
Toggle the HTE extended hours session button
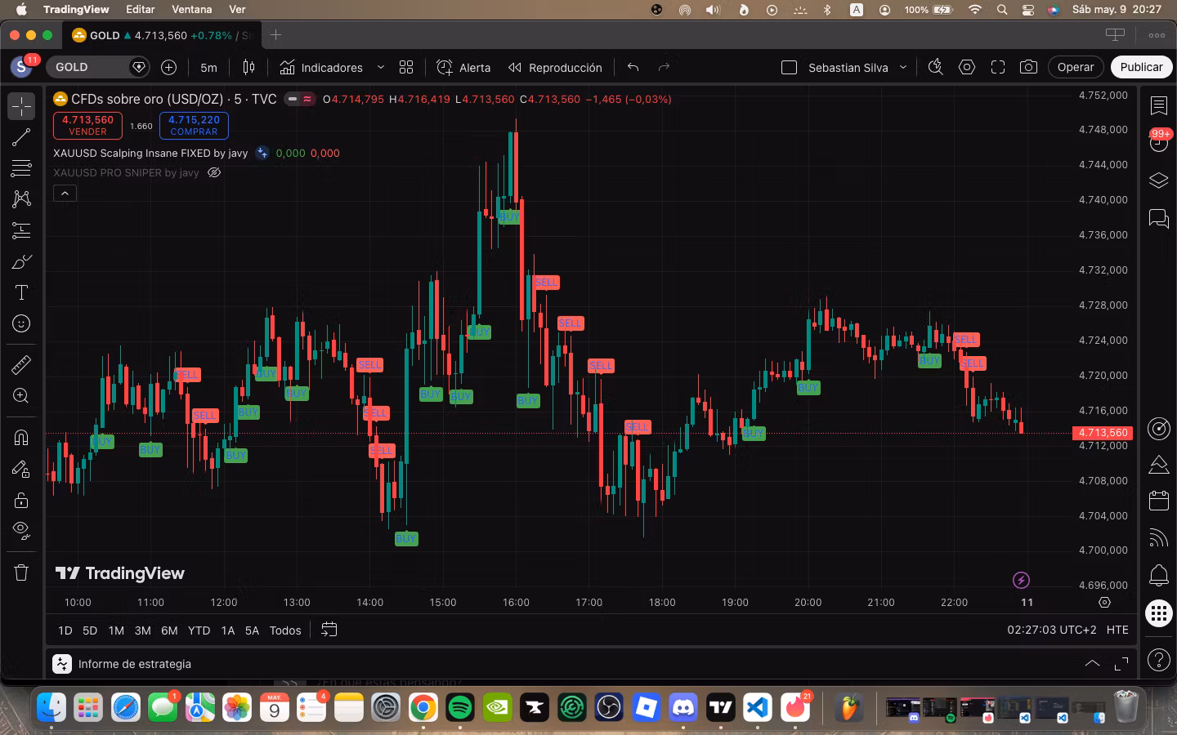click(x=1117, y=630)
